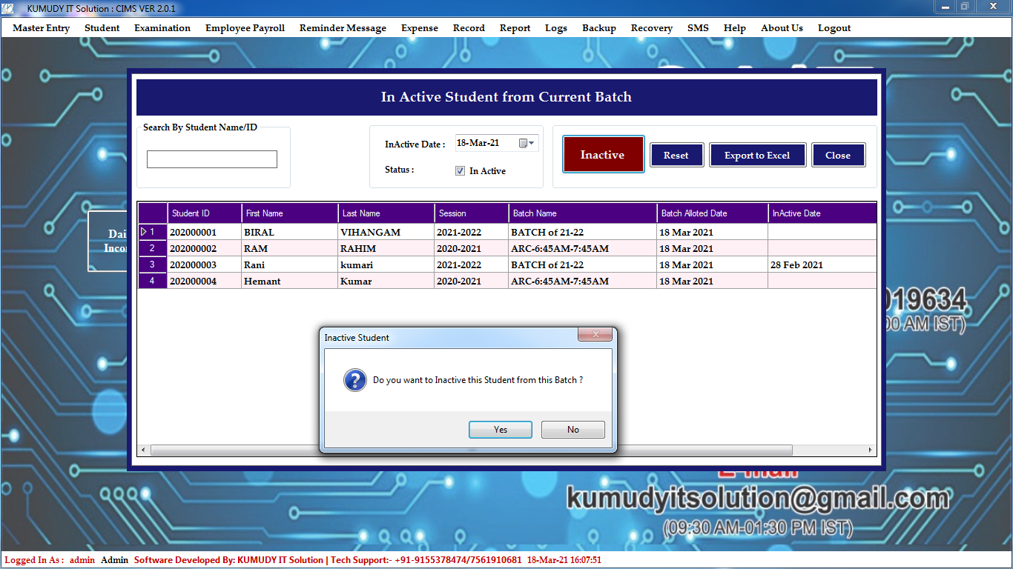Click the Search By Student Name/ID field
1013x569 pixels.
211,159
